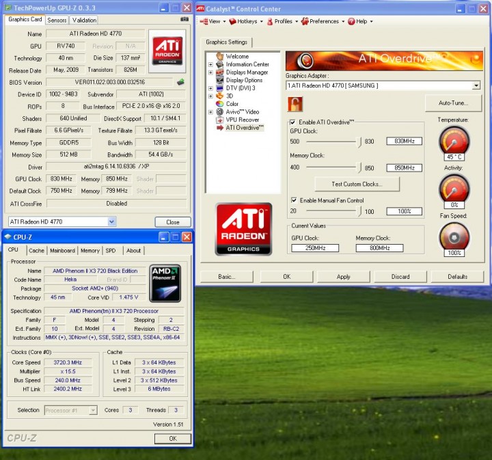Click the Basic button in Catalyst
The height and width of the screenshot is (460, 492).
pyautogui.click(x=227, y=277)
